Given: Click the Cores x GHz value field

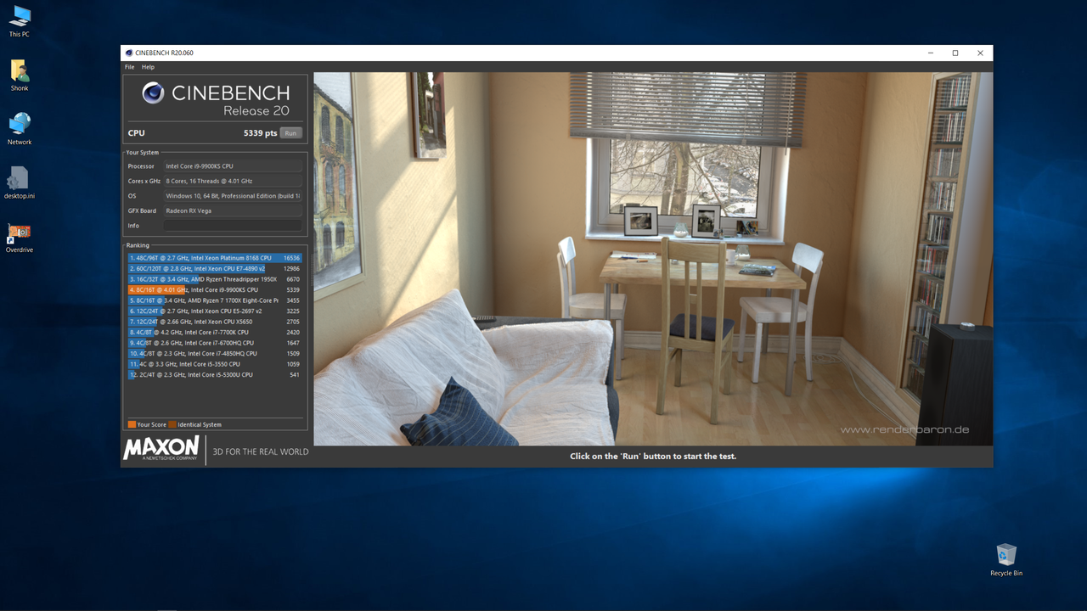Looking at the screenshot, I should click(233, 181).
